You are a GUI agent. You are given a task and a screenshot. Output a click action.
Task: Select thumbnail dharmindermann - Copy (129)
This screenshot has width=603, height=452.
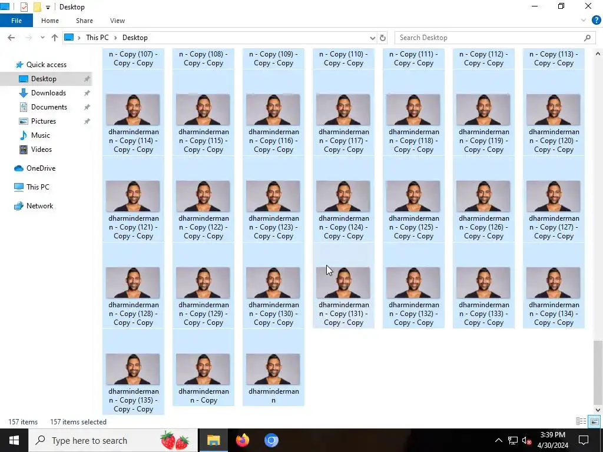[203, 282]
